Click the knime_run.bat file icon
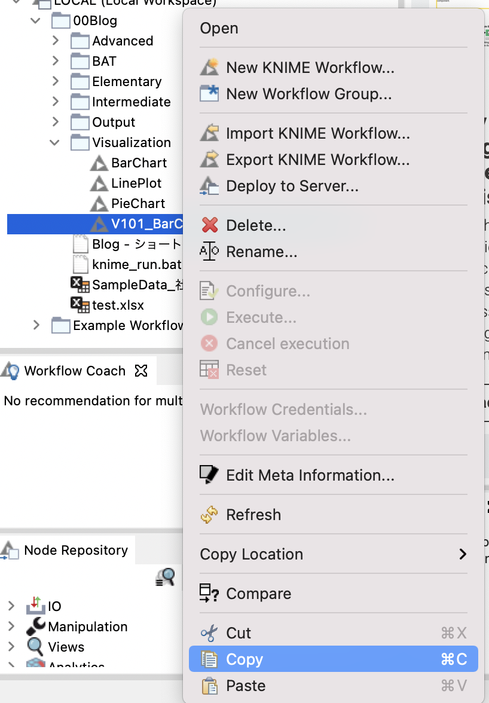The width and height of the screenshot is (489, 703). point(81,264)
